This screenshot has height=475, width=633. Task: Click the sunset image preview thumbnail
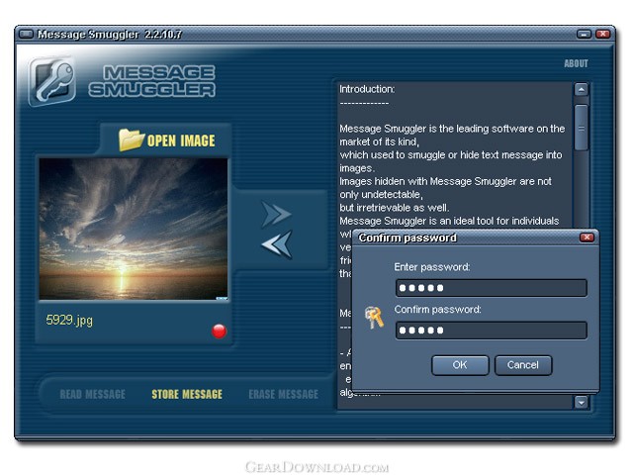tap(134, 229)
